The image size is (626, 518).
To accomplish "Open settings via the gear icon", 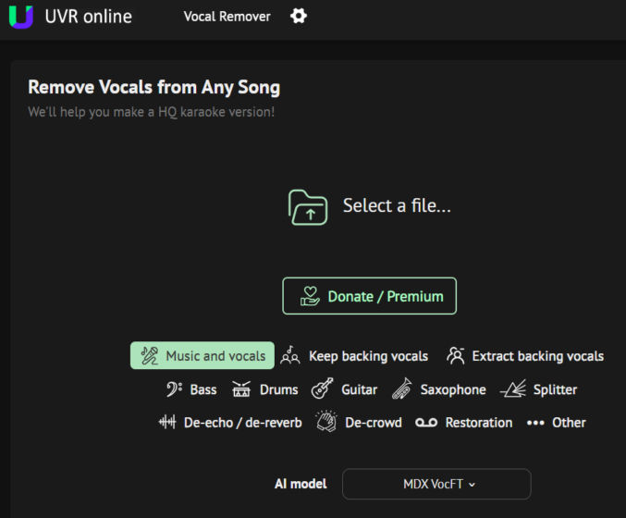I will [299, 16].
